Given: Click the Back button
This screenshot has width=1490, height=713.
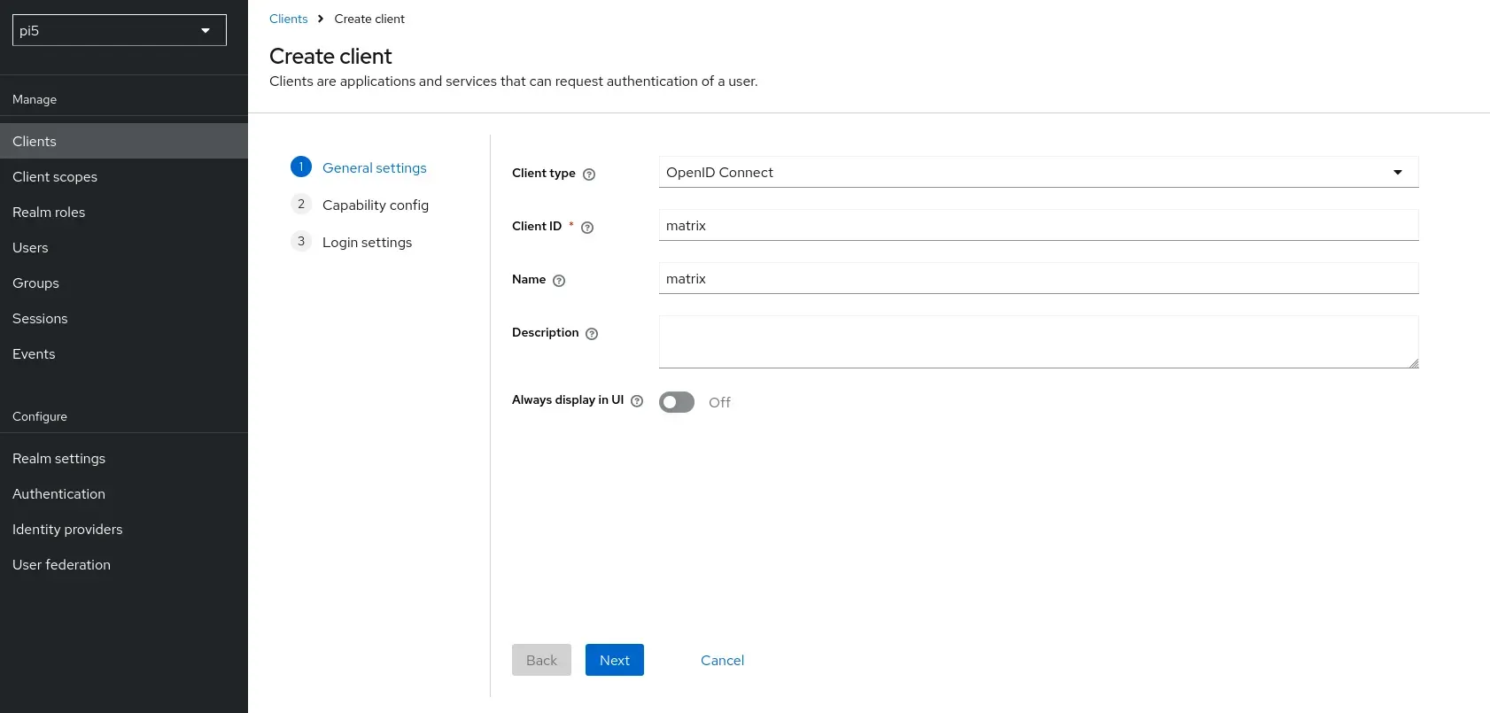Looking at the screenshot, I should pos(541,660).
